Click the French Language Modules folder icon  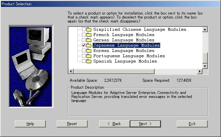point(89,35)
